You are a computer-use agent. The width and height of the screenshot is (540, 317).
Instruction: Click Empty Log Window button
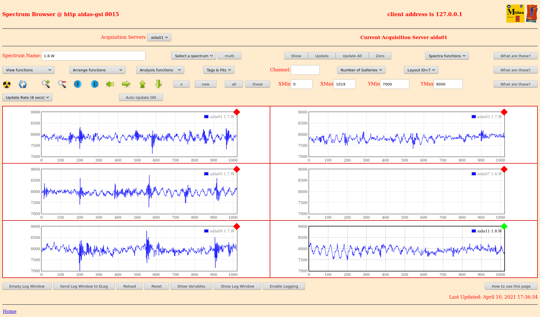tap(27, 286)
